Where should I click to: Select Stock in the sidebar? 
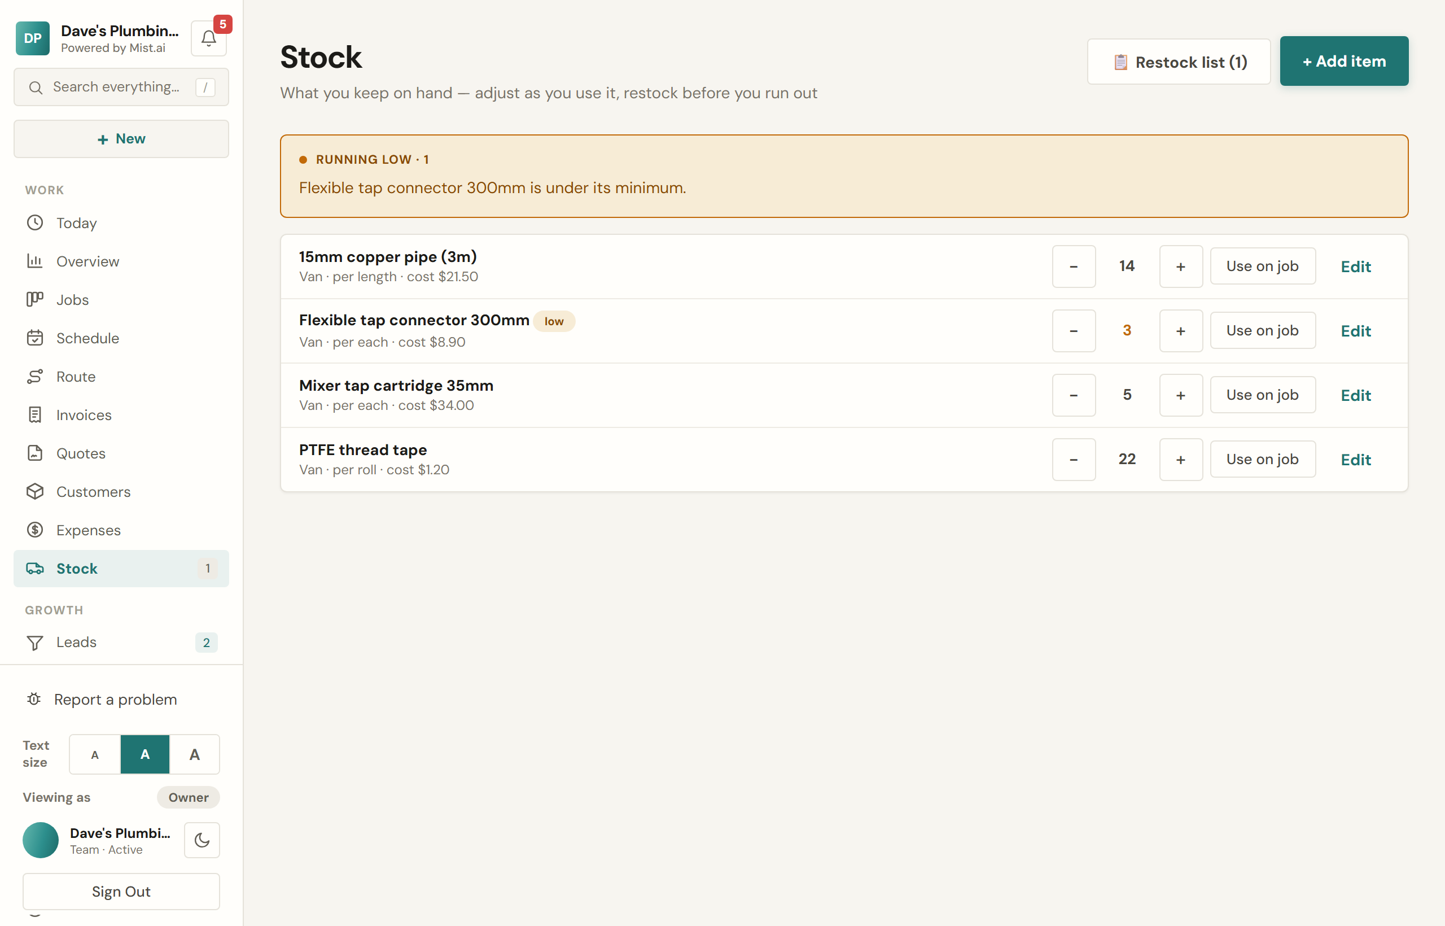[121, 569]
